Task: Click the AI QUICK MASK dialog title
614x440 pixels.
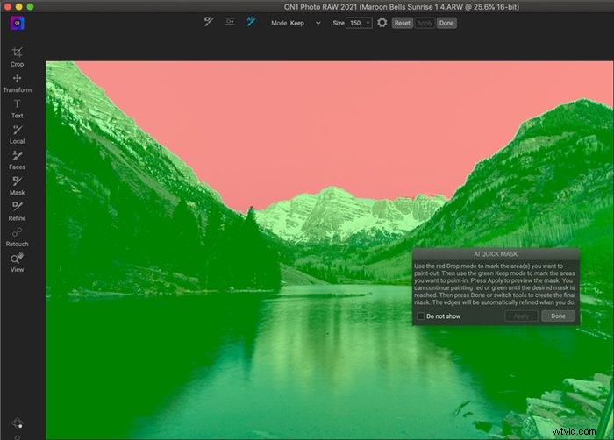Action: click(496, 254)
